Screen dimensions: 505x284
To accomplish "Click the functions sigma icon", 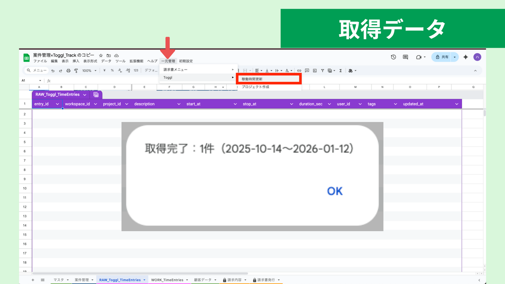I will (x=340, y=71).
